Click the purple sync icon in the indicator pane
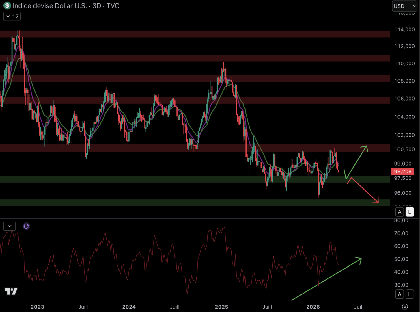This screenshot has width=420, height=312. click(26, 226)
